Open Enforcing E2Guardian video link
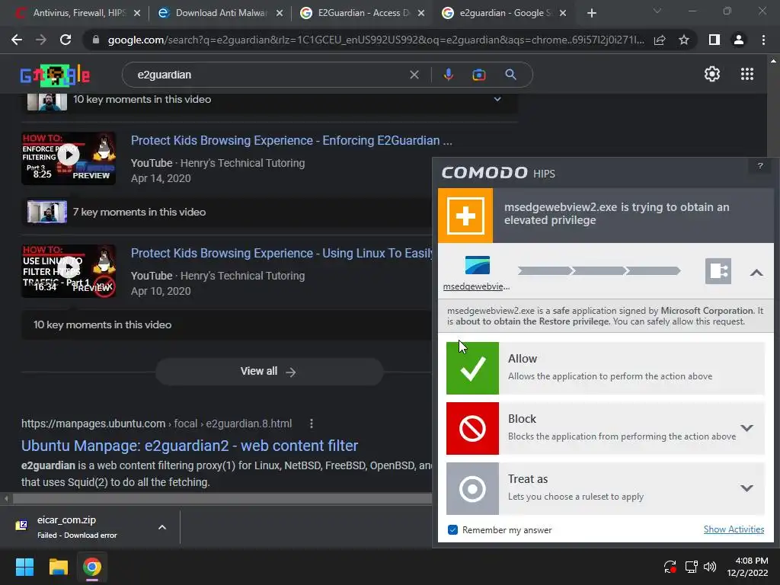780x585 pixels. coord(292,140)
